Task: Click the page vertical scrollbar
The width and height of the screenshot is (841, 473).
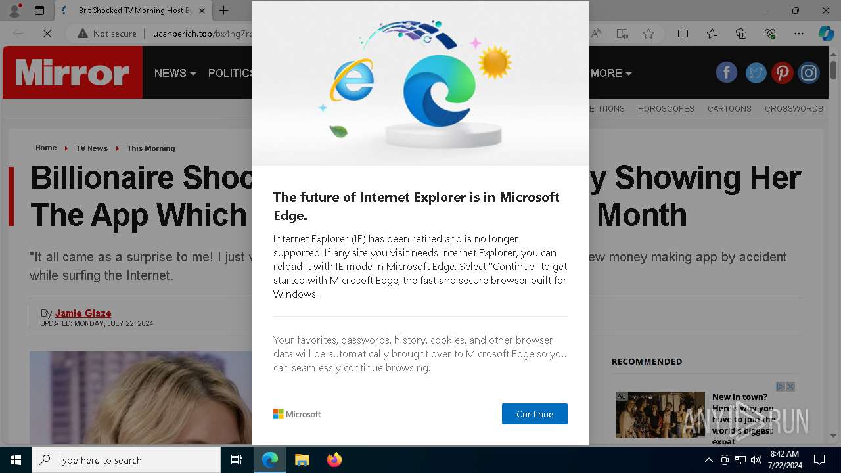Action: click(833, 69)
